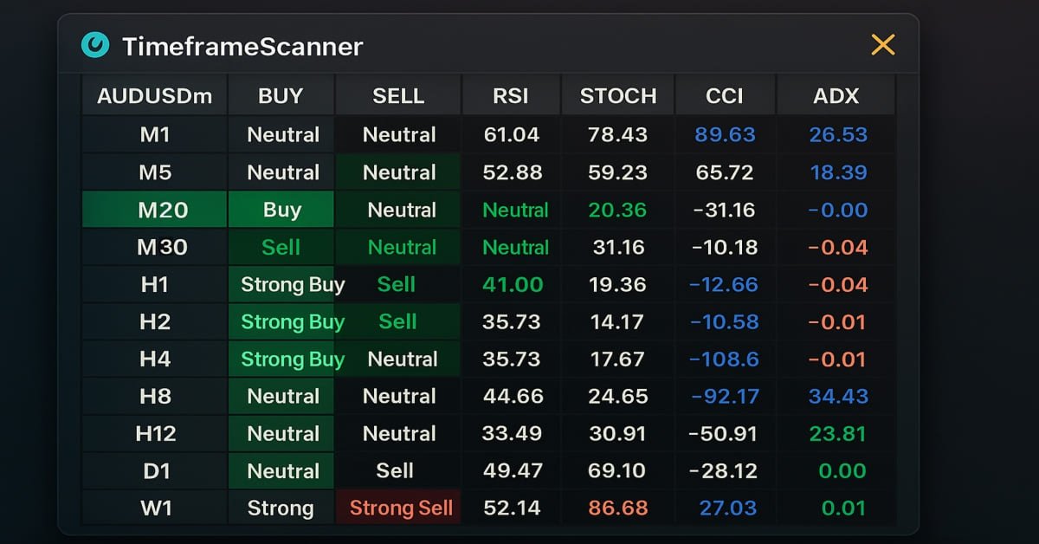Click the Strong Buy signal on H2

[290, 321]
